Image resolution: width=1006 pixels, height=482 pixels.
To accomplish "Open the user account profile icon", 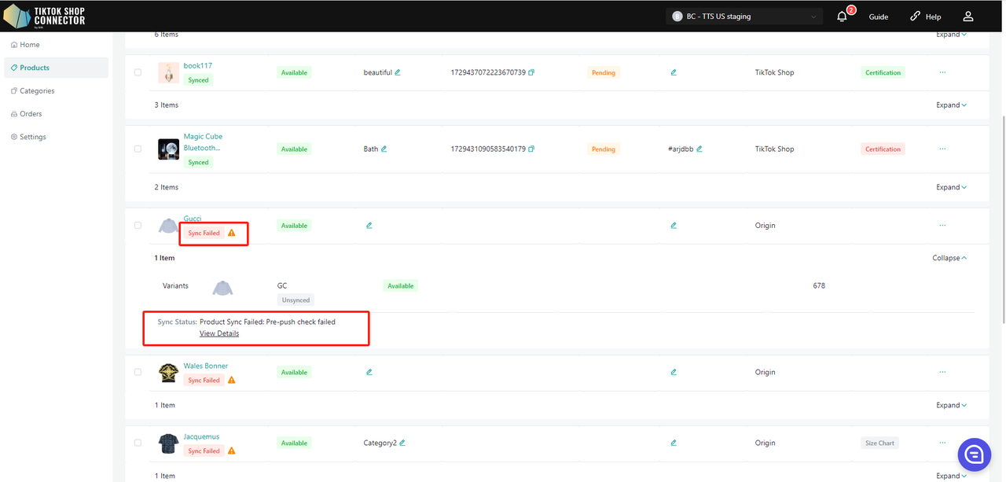I will point(968,17).
